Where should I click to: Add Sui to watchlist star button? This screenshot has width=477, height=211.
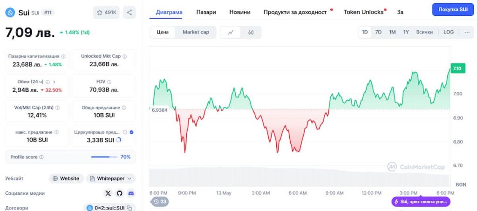(x=106, y=13)
